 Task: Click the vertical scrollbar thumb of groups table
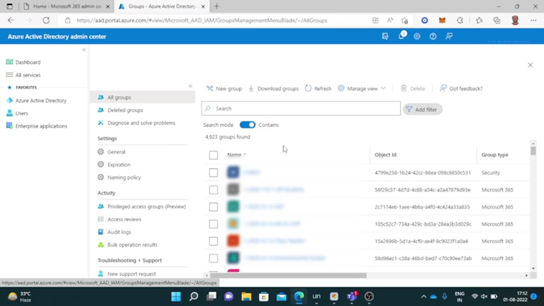tap(533, 151)
